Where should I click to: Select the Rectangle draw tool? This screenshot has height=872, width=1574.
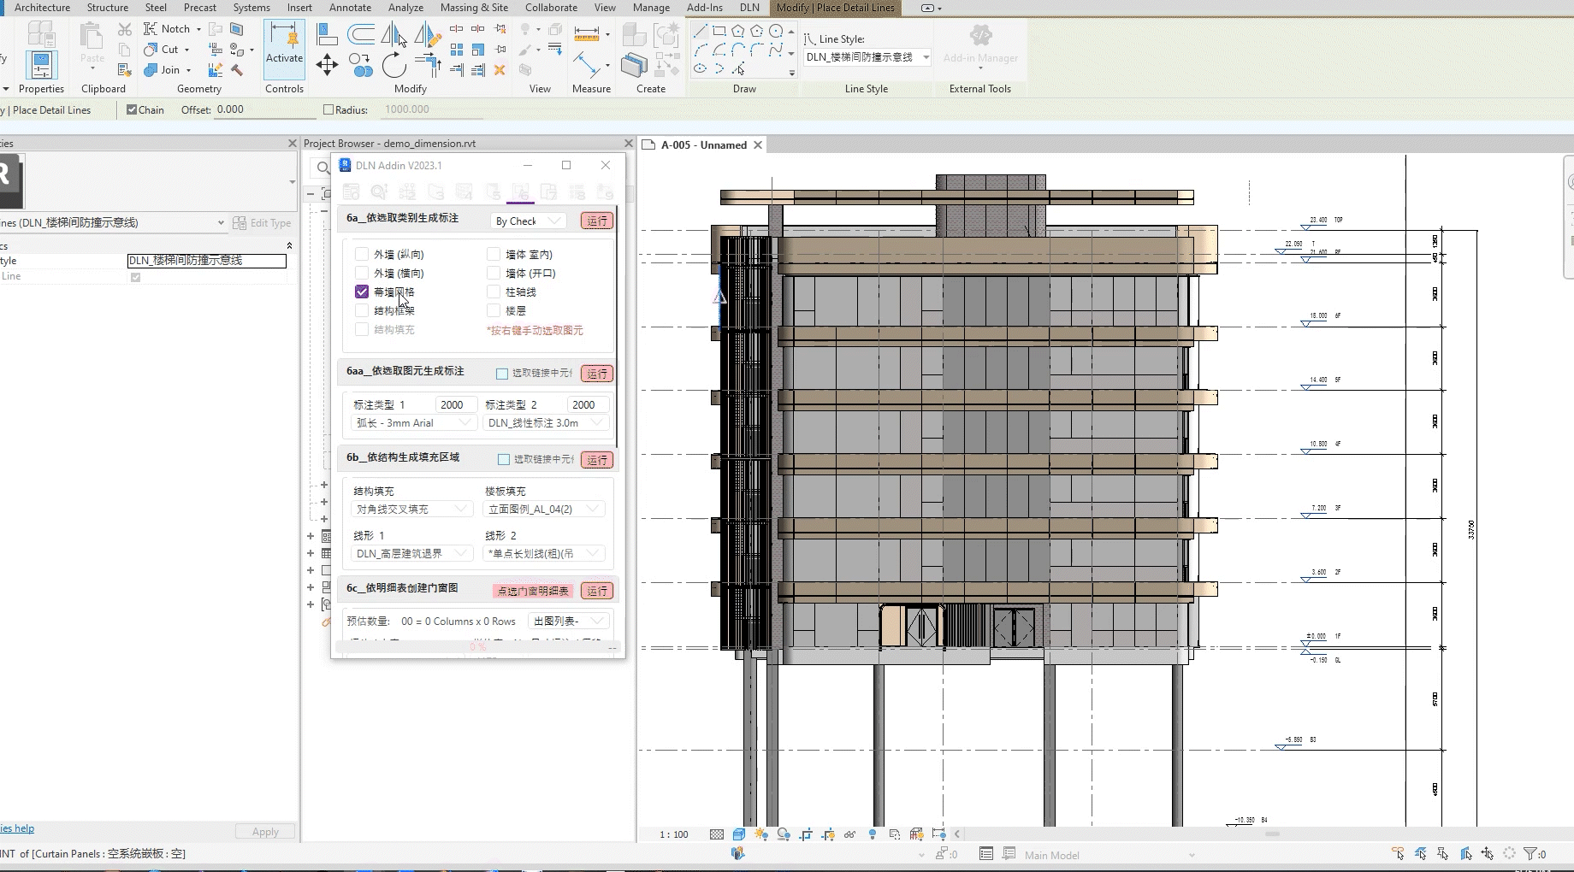(x=719, y=31)
